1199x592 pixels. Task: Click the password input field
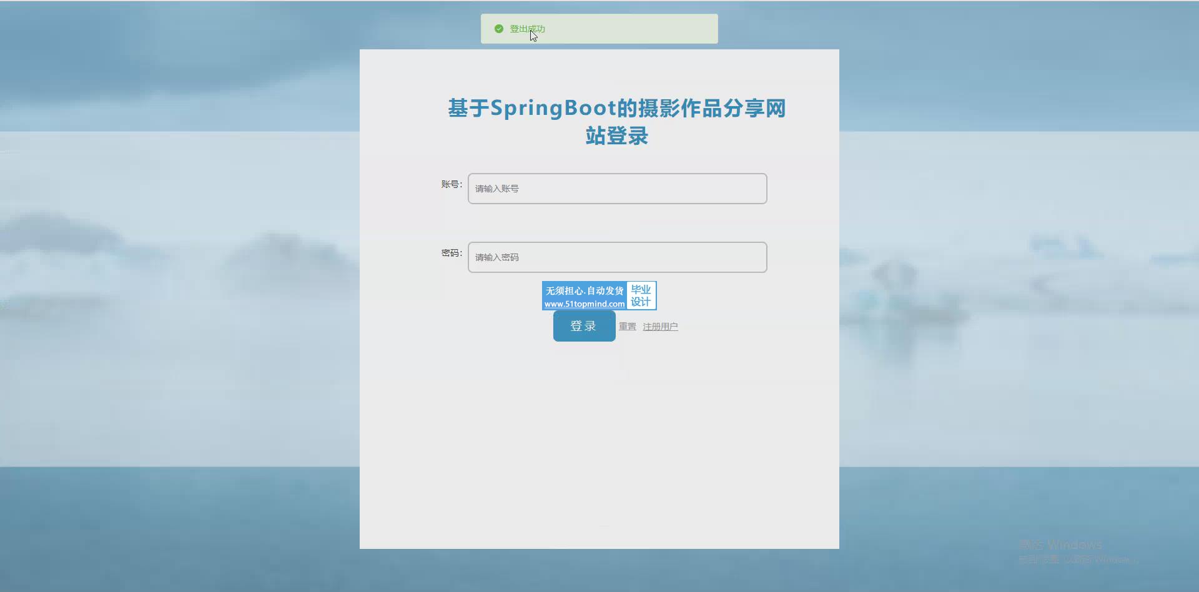[x=617, y=257]
